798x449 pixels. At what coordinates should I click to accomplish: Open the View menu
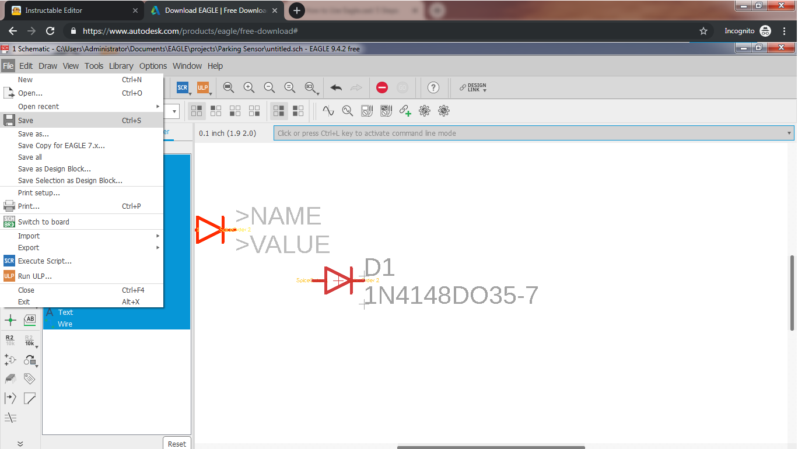[x=71, y=66]
